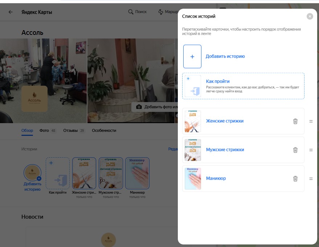Open the Отзывы tab
Image resolution: width=319 pixels, height=247 pixels.
[x=70, y=130]
